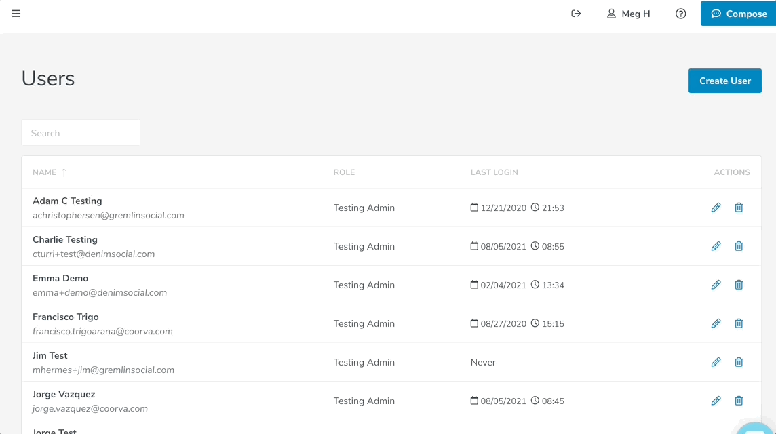Image resolution: width=776 pixels, height=434 pixels.
Task: Click email cturri+test@denimsocial.com
Action: click(x=94, y=254)
